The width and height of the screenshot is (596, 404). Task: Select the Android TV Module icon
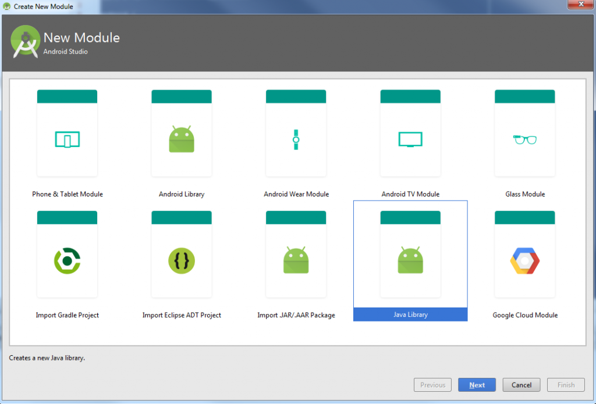tap(410, 133)
